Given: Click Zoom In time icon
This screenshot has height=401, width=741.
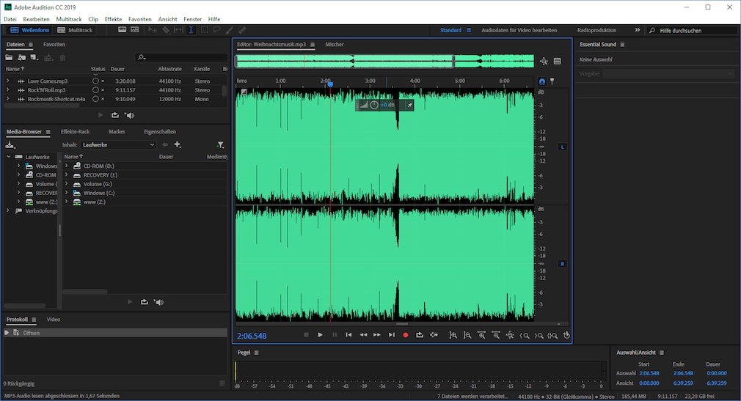Looking at the screenshot, I should pyautogui.click(x=481, y=335).
